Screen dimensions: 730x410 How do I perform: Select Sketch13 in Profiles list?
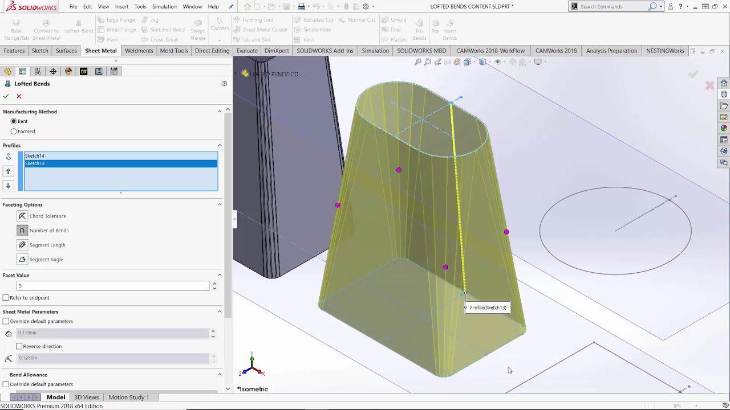(121, 163)
